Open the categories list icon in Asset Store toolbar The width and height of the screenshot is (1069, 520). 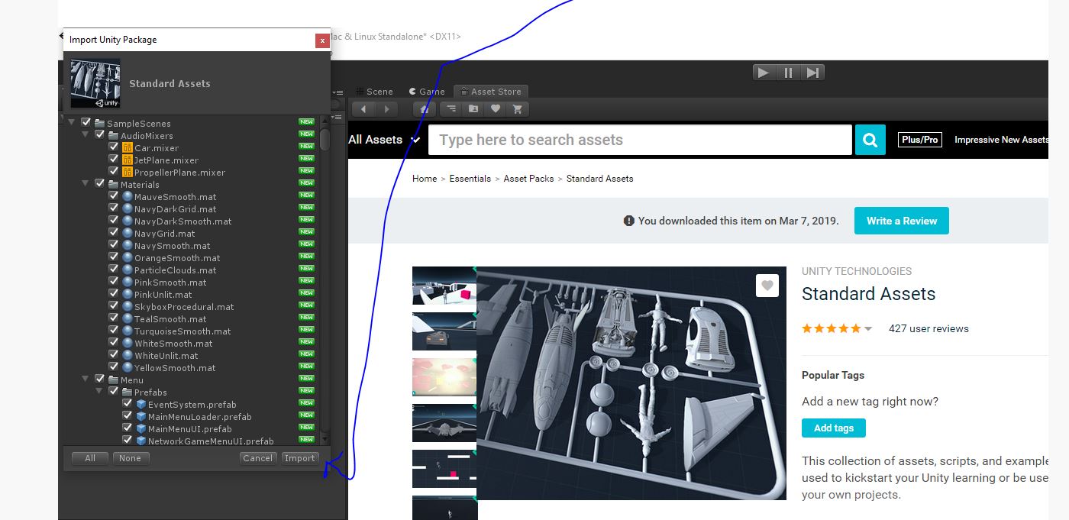coord(451,109)
